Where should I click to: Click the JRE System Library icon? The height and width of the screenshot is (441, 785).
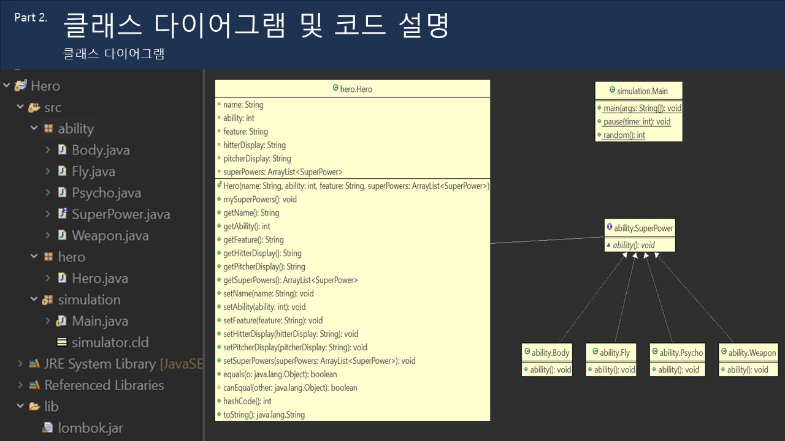coord(34,364)
